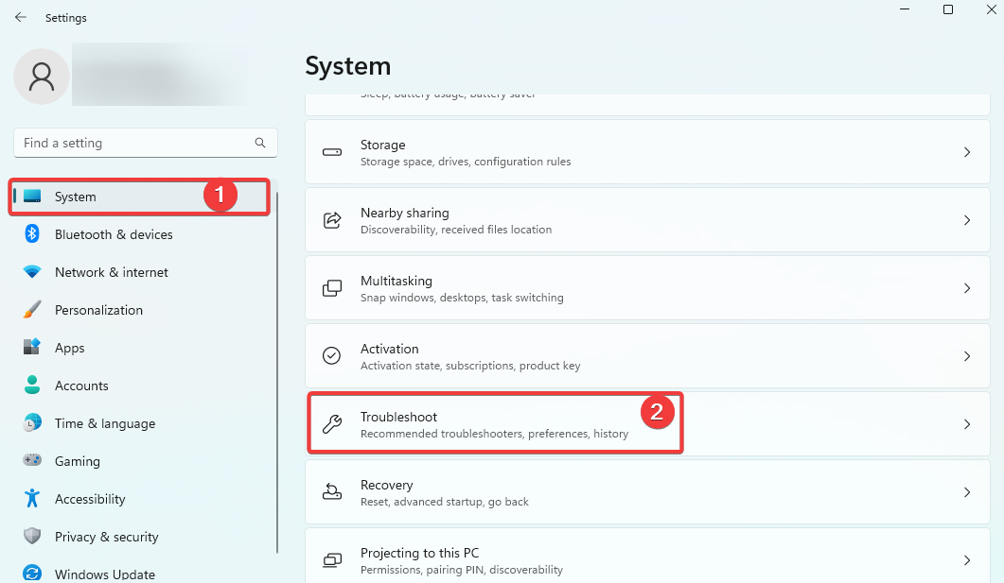This screenshot has height=583, width=1004.
Task: Open the Activation title
Action: [389, 349]
